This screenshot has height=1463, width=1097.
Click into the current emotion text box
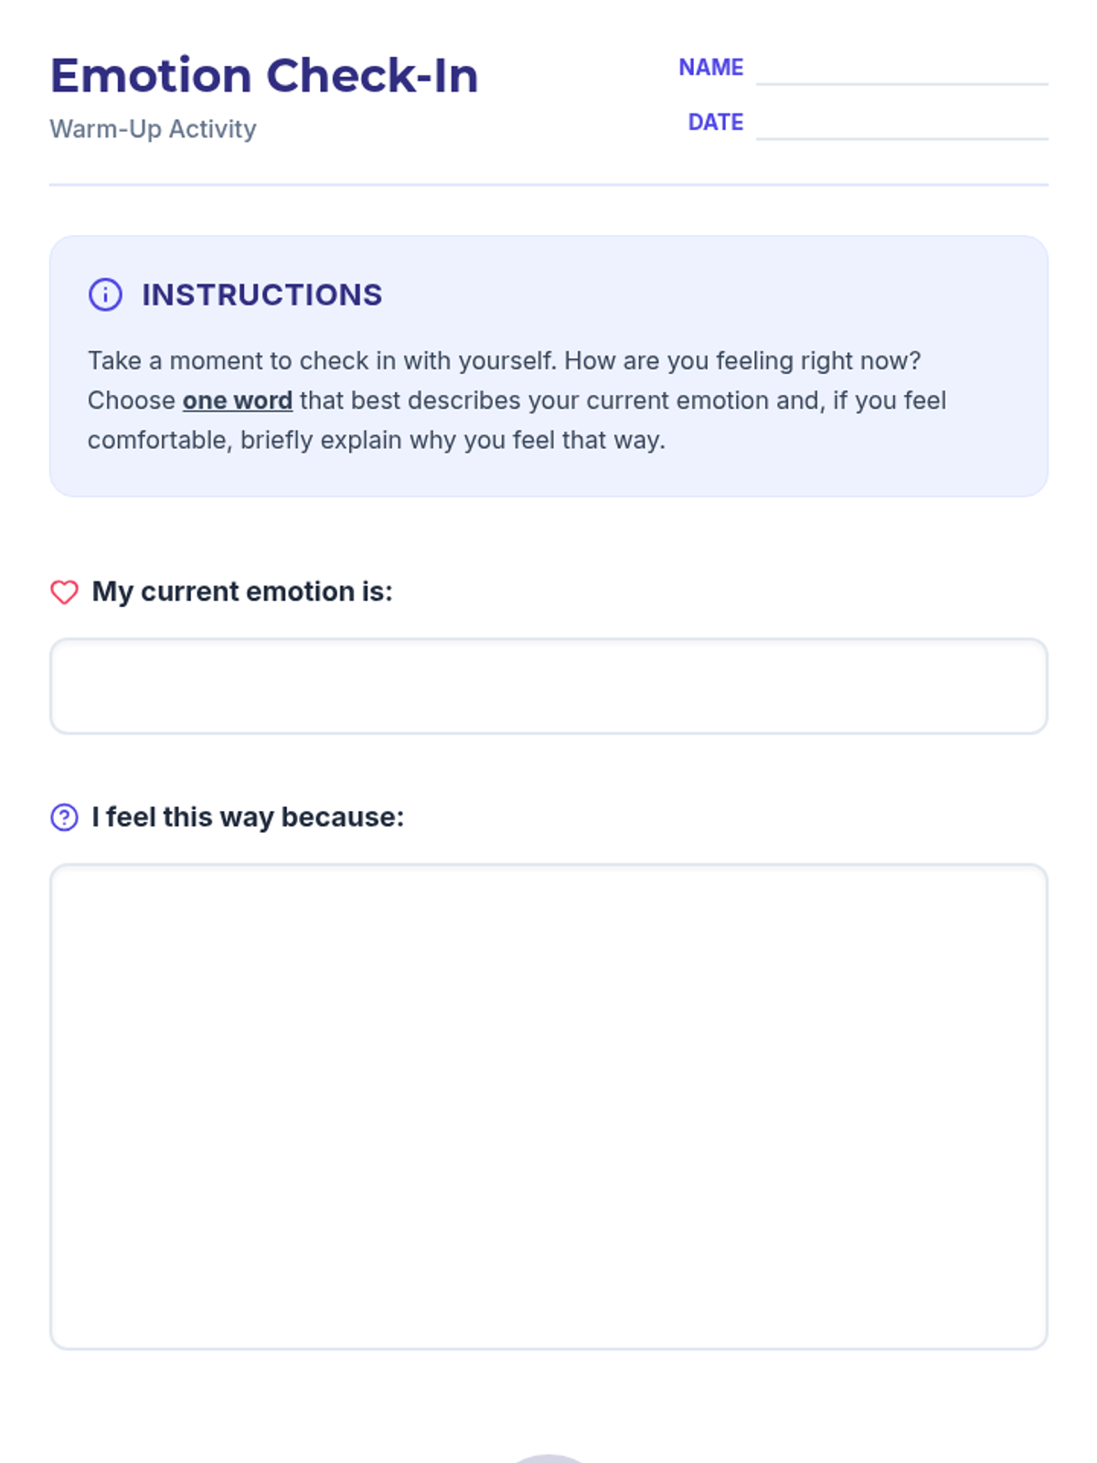click(548, 686)
